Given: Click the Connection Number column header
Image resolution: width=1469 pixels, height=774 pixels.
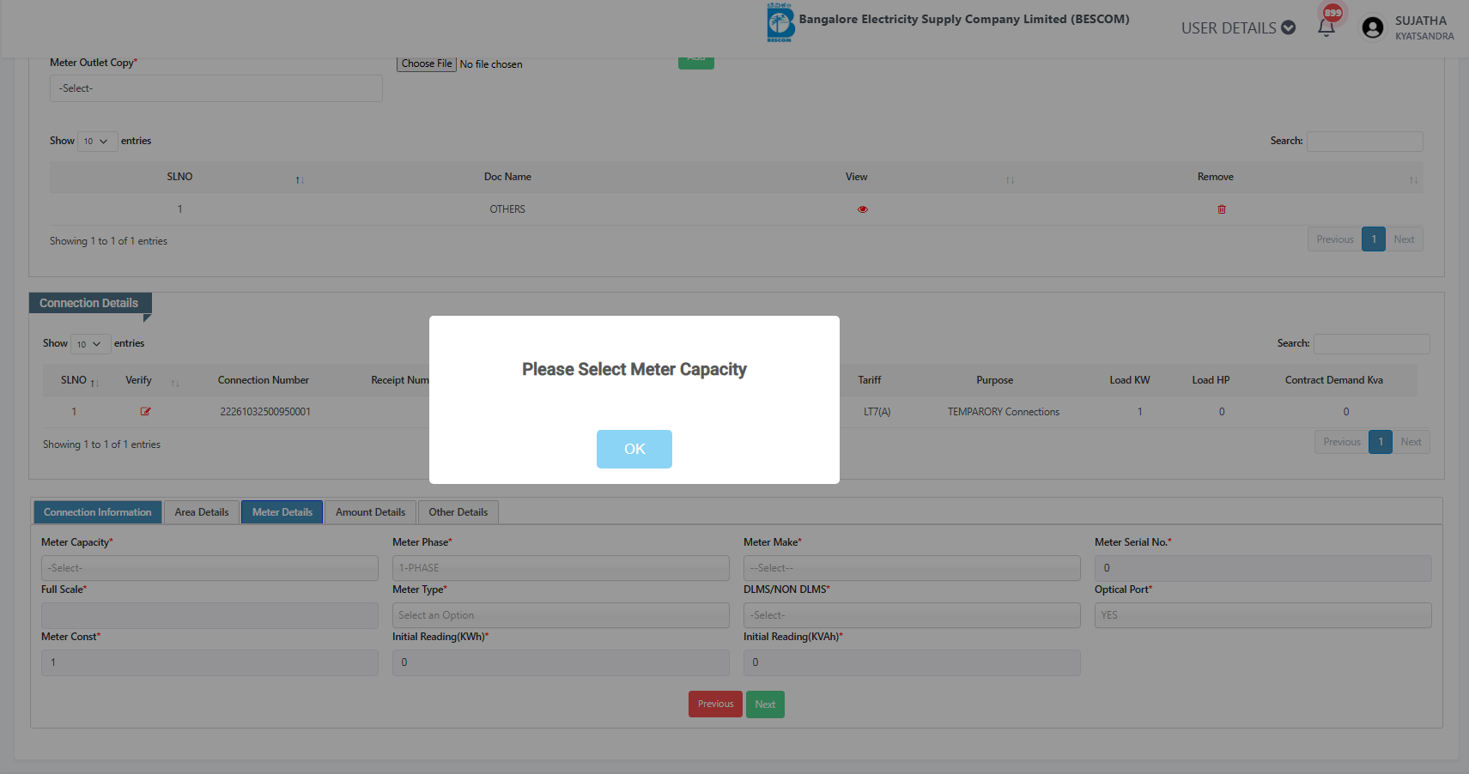Looking at the screenshot, I should point(263,380).
